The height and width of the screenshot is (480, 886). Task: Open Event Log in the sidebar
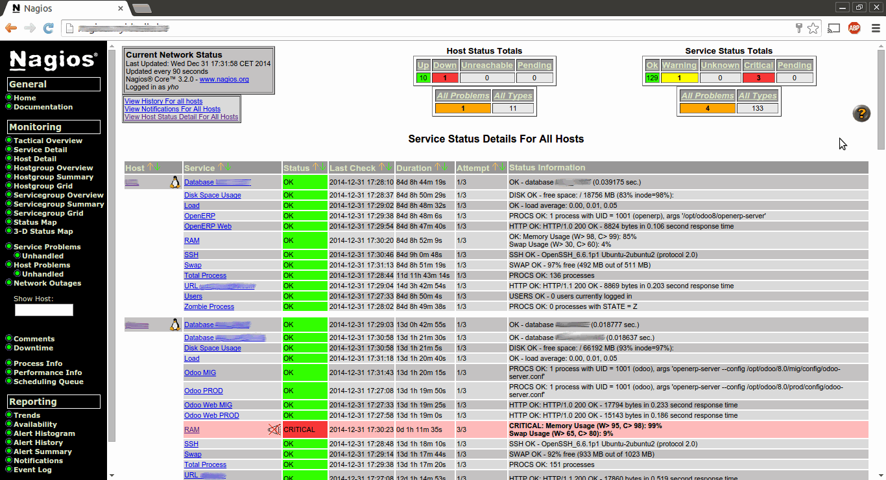pos(32,470)
